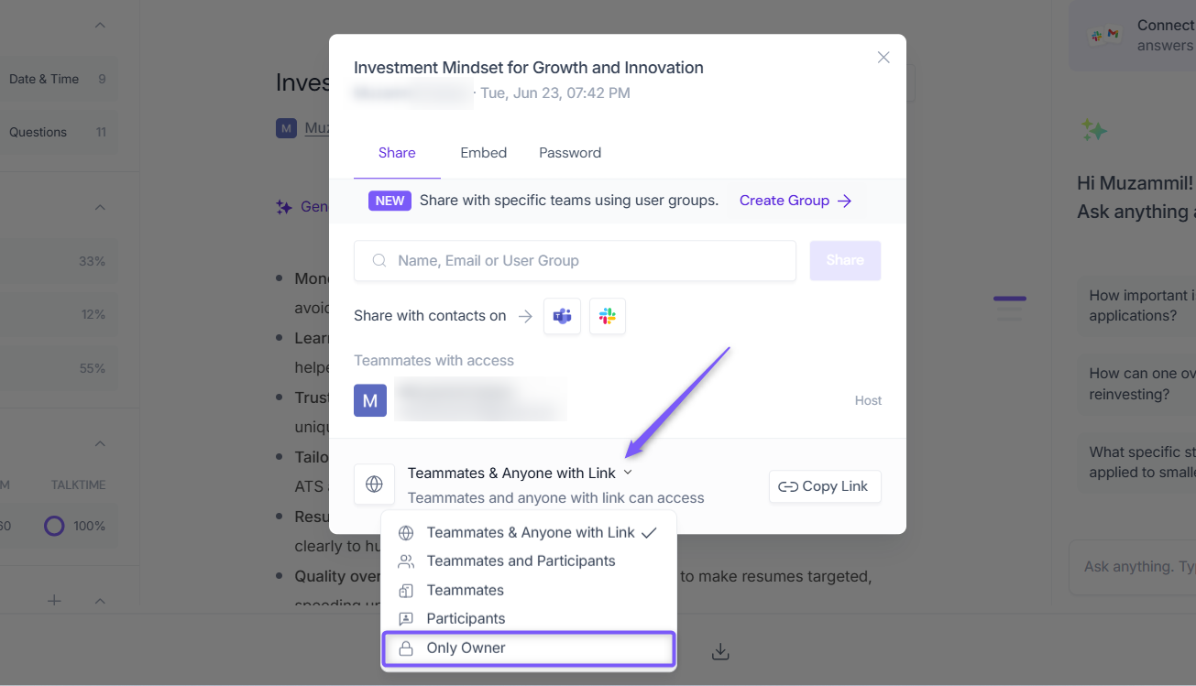This screenshot has height=686, width=1196.
Task: Click the Slack share icon
Action: [x=607, y=316]
